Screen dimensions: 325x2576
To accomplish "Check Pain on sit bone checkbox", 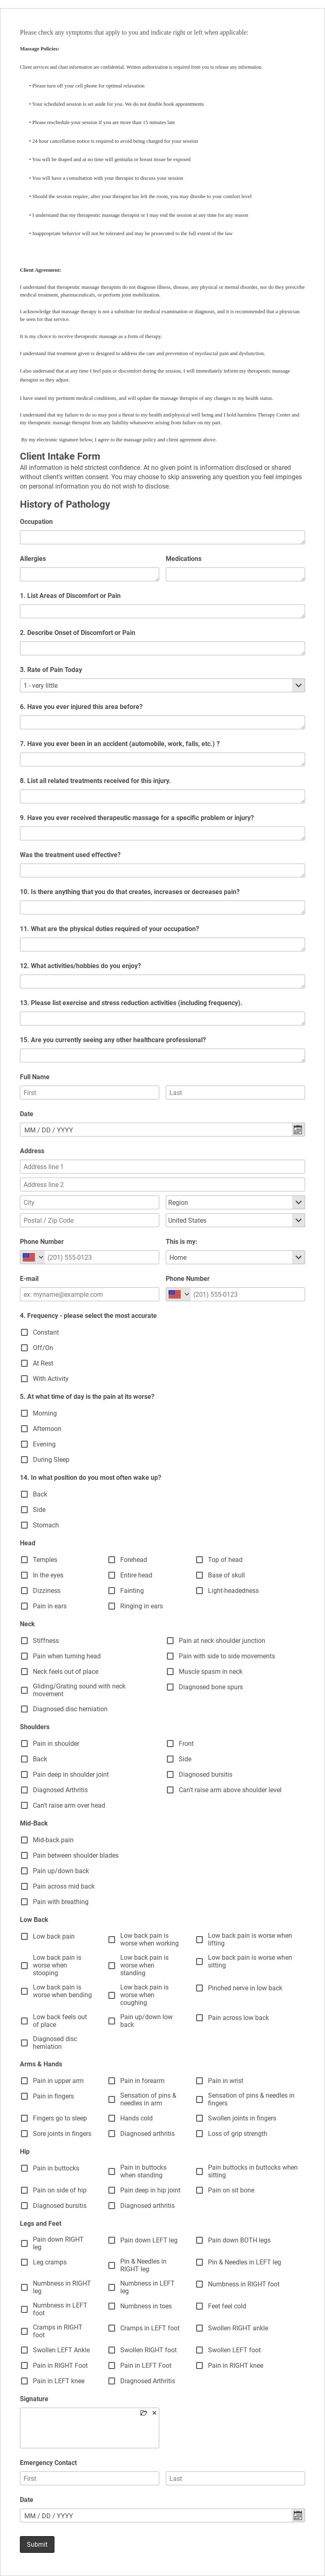I will (200, 2190).
